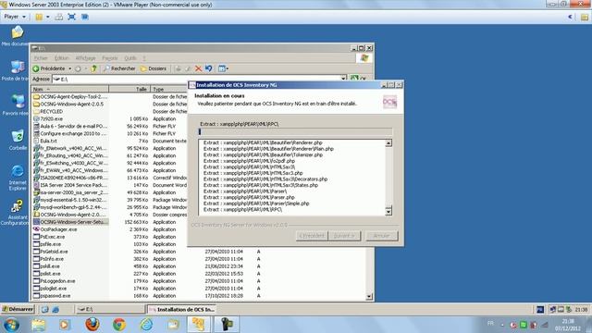The height and width of the screenshot is (333, 592).
Task: Click Rechercher search toolbar button
Action: [119, 68]
